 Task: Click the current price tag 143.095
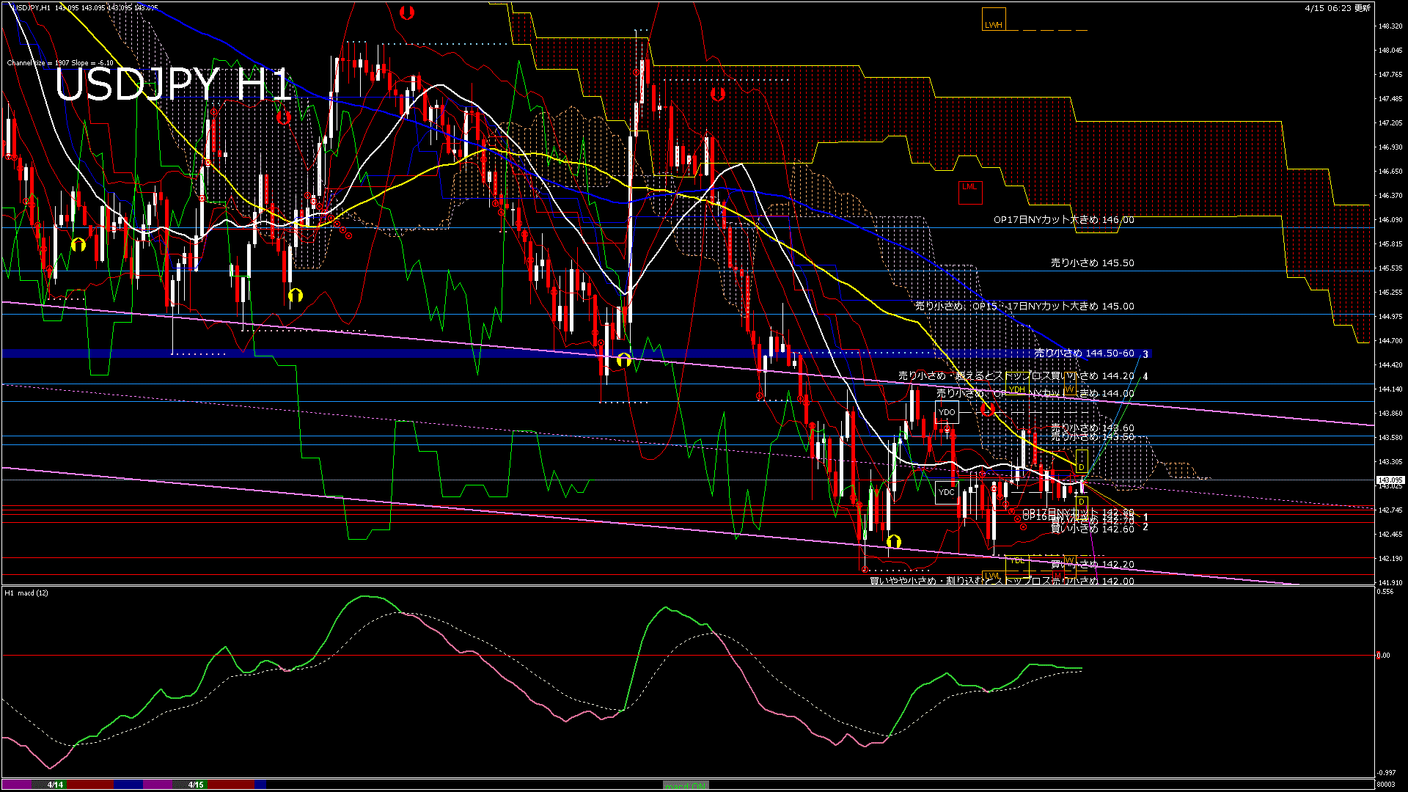[x=1390, y=480]
